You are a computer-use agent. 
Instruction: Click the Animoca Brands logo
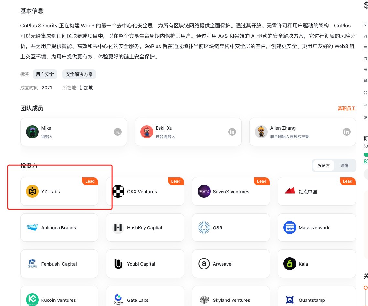[32, 227]
